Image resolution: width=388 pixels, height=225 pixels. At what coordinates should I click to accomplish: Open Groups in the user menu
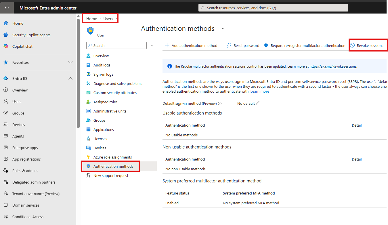pyautogui.click(x=100, y=120)
